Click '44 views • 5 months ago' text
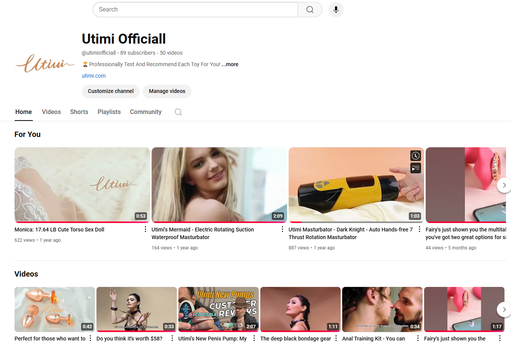The width and height of the screenshot is (511, 342). coord(451,248)
